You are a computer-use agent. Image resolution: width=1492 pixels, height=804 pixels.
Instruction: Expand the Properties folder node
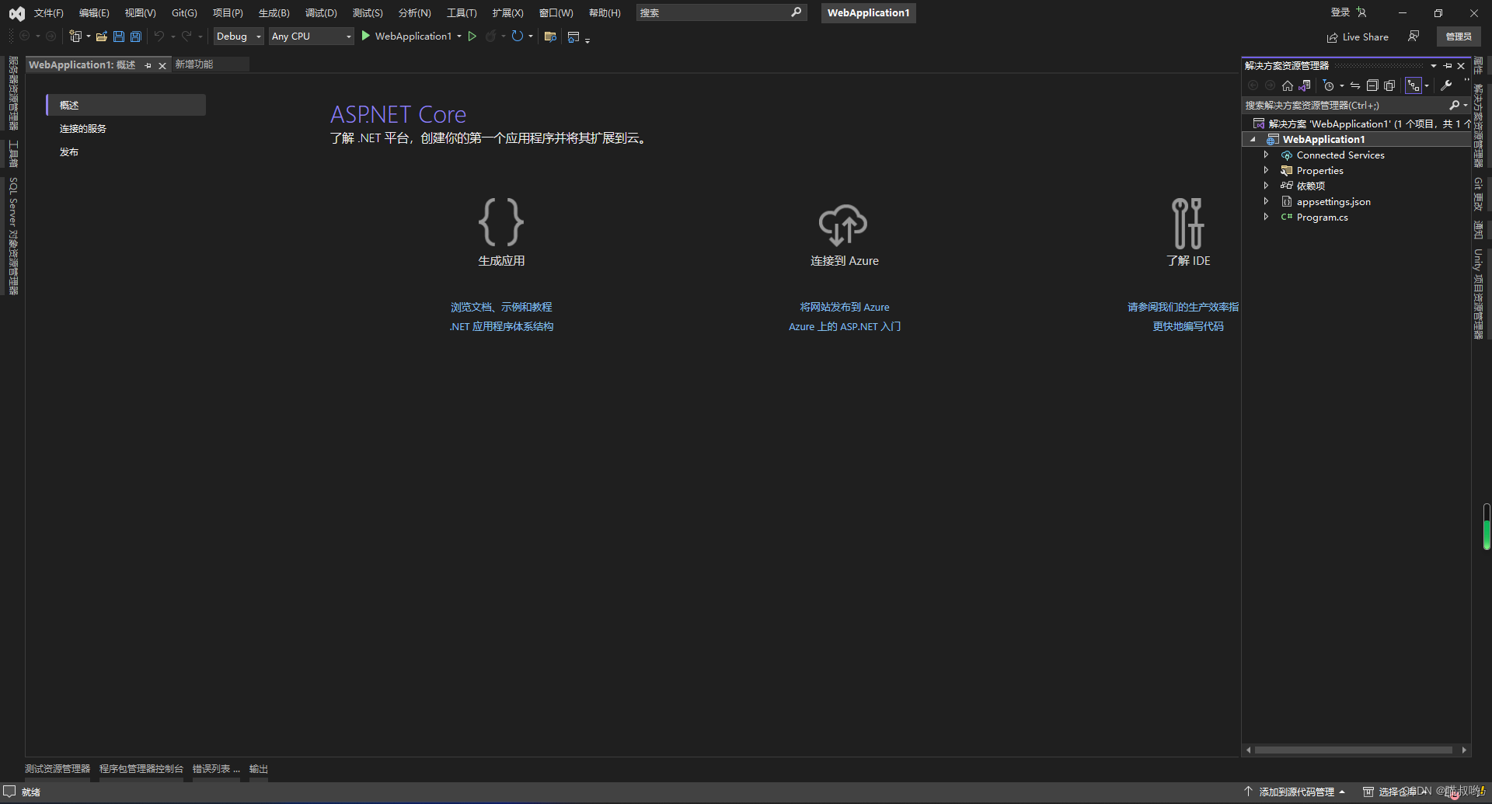coord(1266,170)
